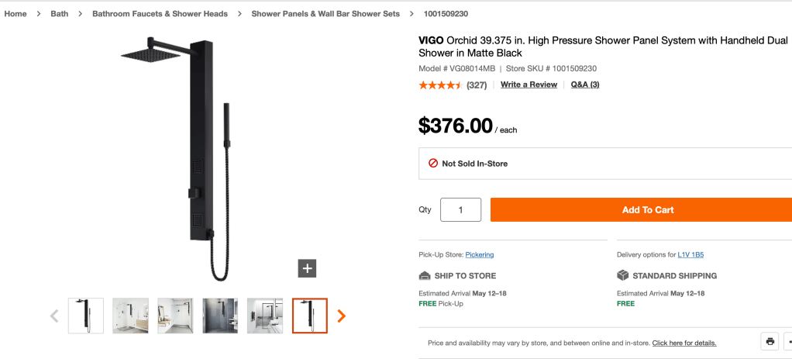Open the Bath breadcrumb category
The height and width of the screenshot is (359, 792).
[60, 14]
